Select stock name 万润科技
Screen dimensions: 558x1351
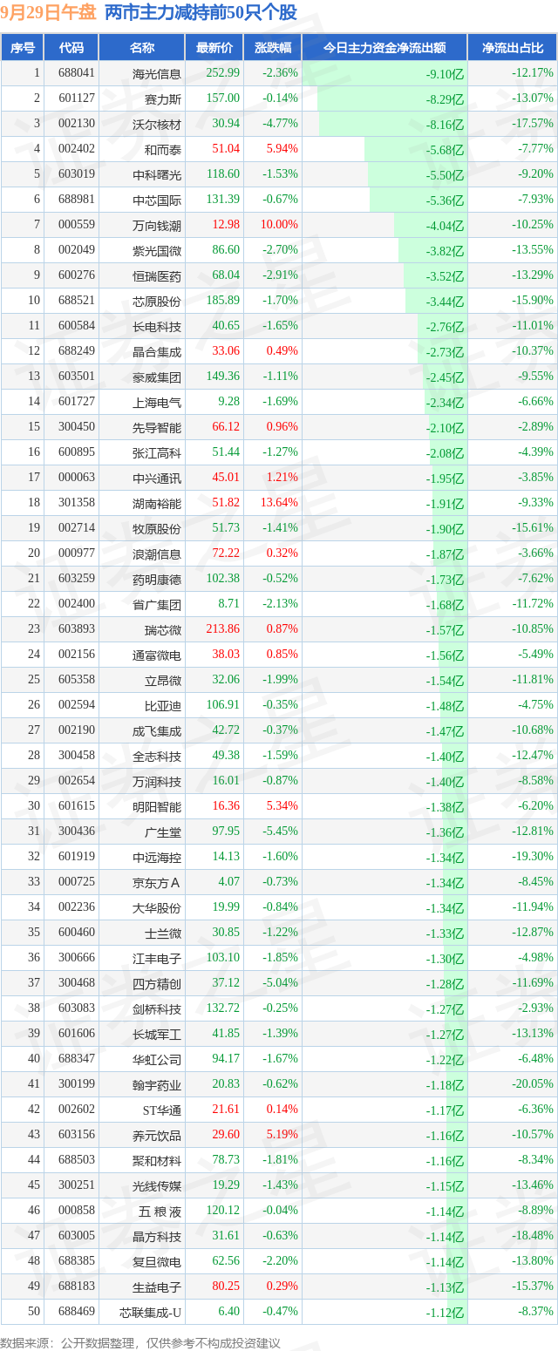click(157, 781)
